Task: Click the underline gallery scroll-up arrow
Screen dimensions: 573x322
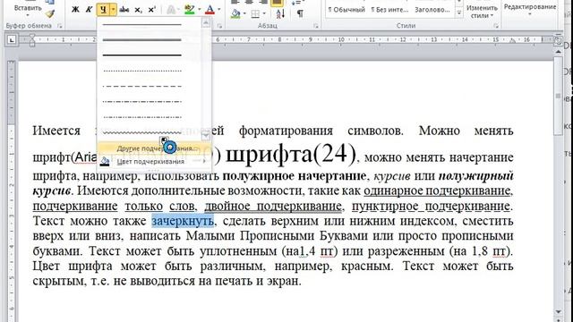Action: click(x=206, y=23)
